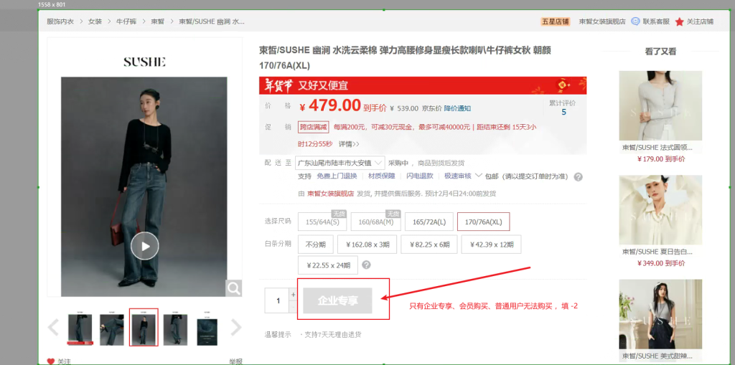
Task: Choose size 155/64A(S)
Action: (x=322, y=222)
